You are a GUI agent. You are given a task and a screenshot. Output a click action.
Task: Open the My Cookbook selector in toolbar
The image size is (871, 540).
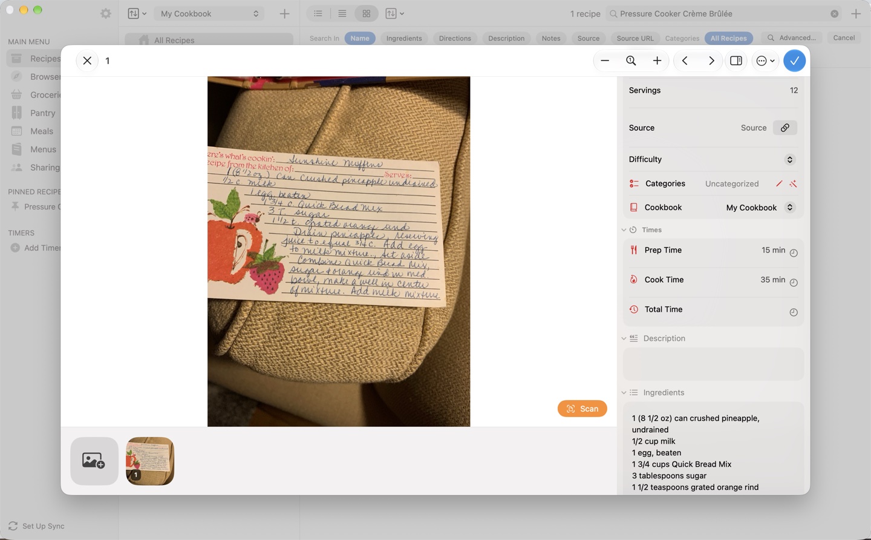[209, 13]
